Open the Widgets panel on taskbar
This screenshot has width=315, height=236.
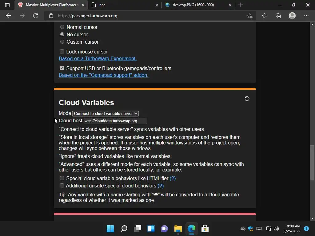pyautogui.click(x=151, y=229)
